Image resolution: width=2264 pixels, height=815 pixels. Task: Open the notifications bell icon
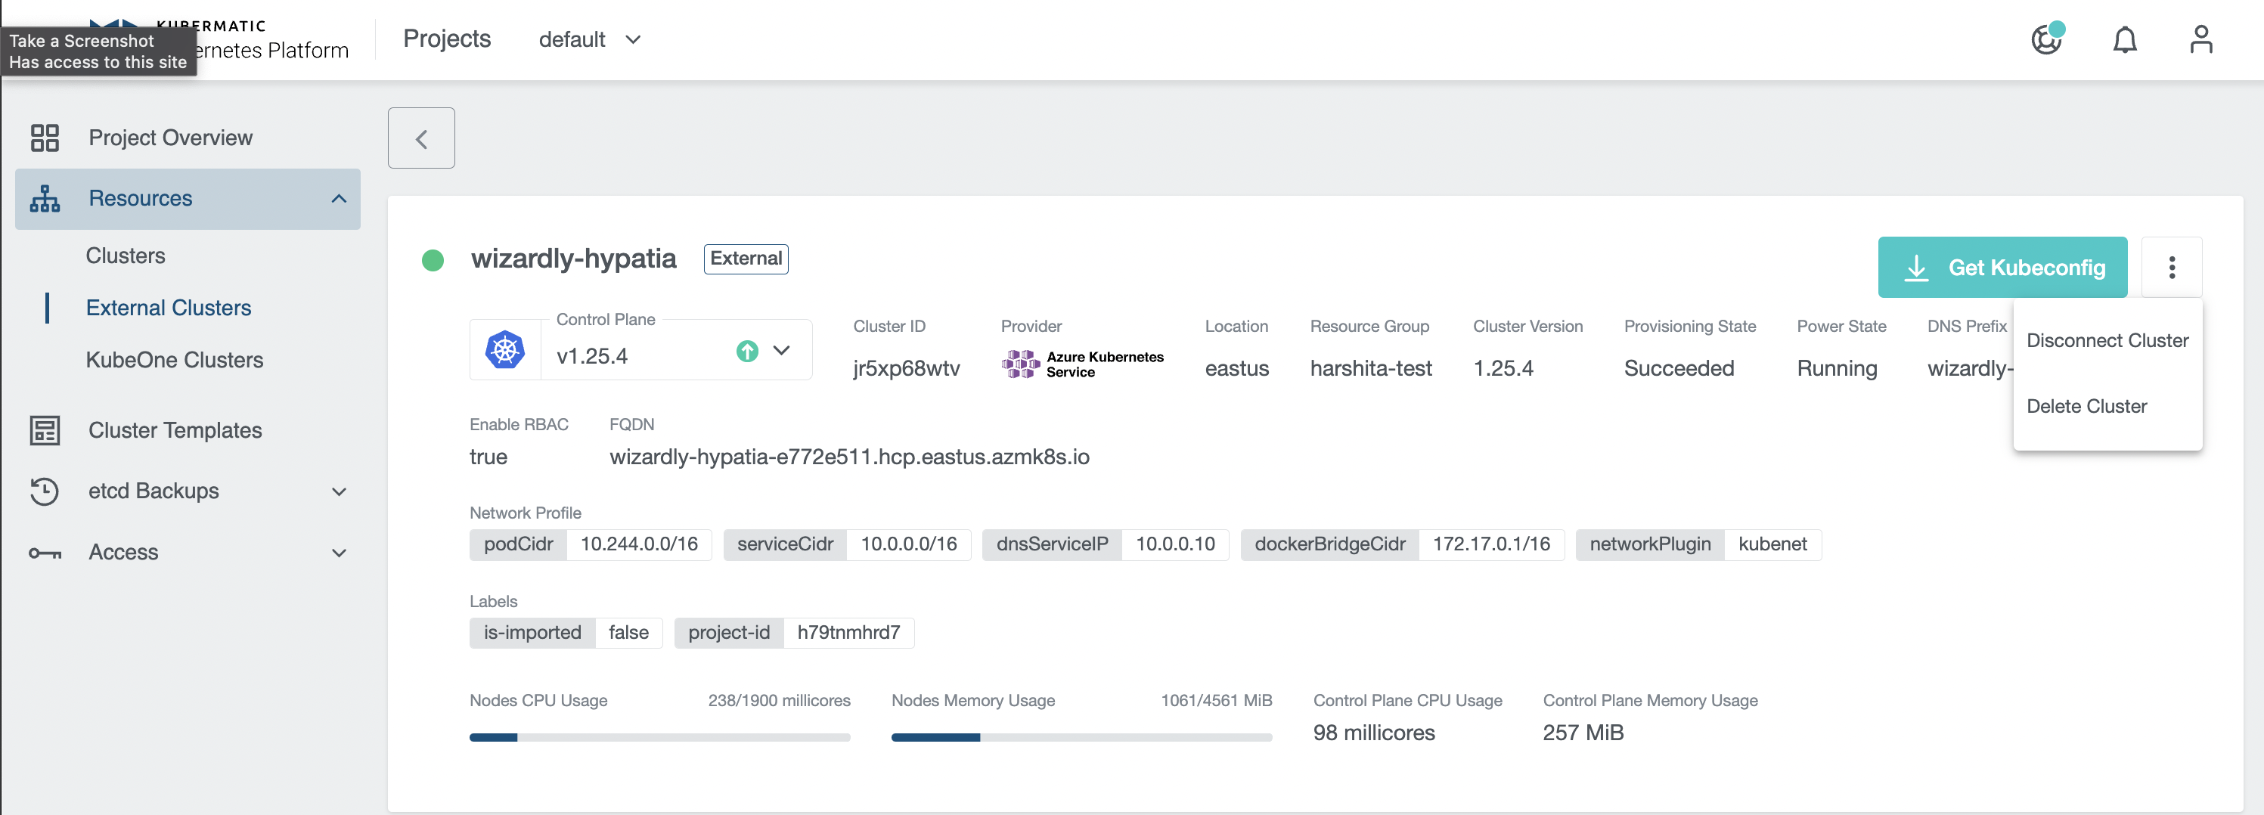pyautogui.click(x=2124, y=39)
